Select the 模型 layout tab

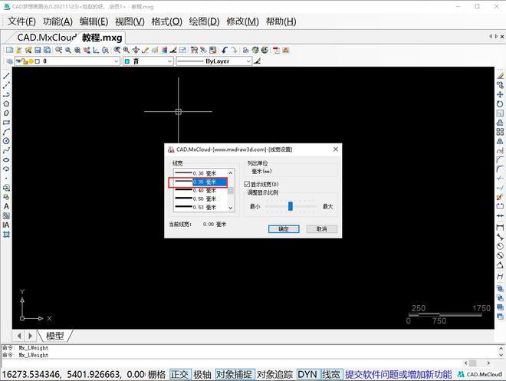55,336
